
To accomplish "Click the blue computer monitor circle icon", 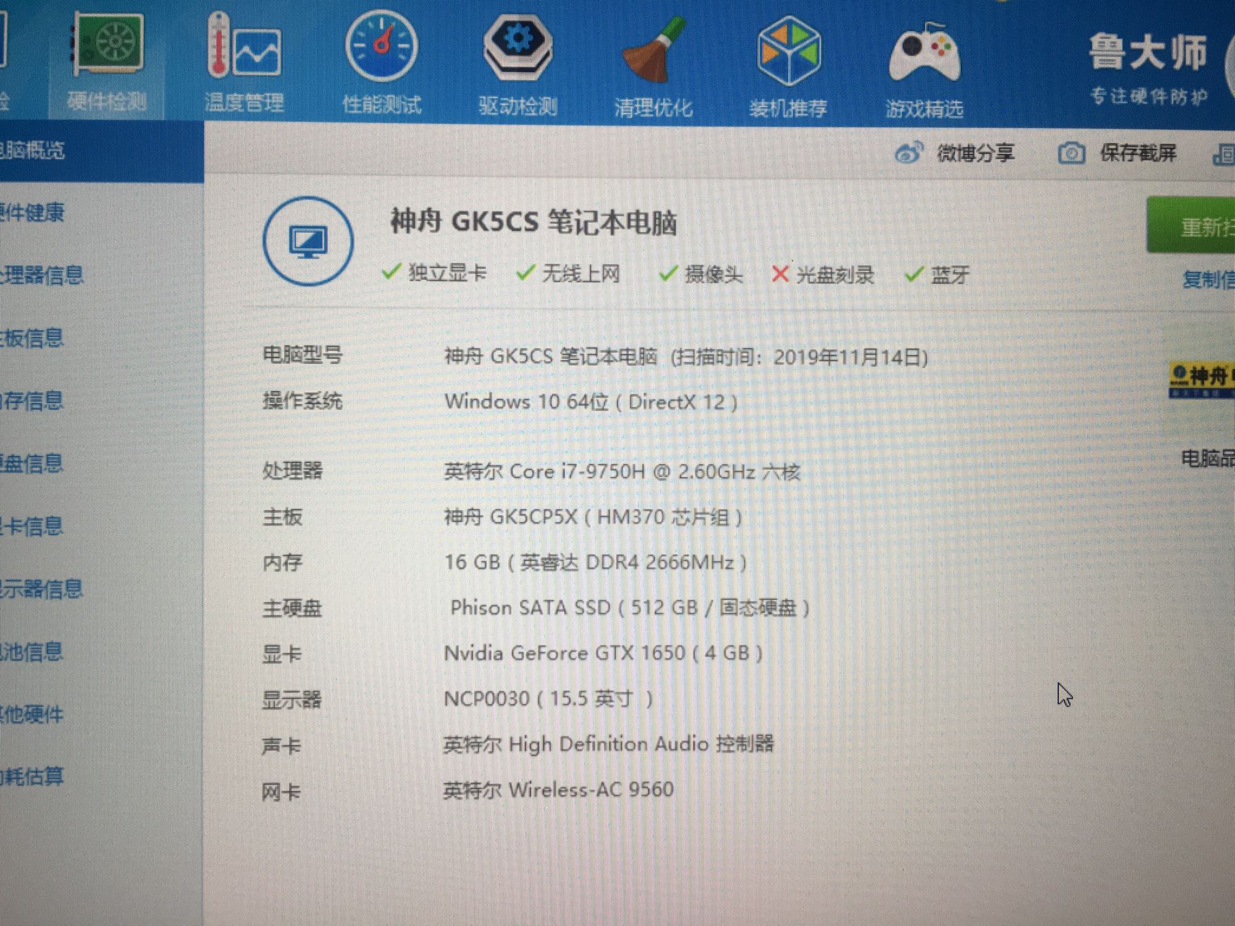I will [x=308, y=241].
